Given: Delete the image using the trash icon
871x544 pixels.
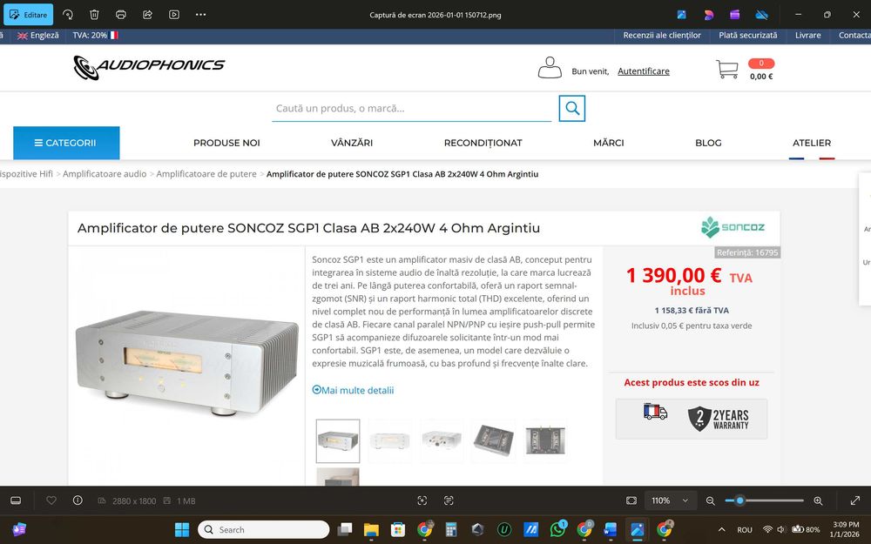Looking at the screenshot, I should pyautogui.click(x=94, y=15).
